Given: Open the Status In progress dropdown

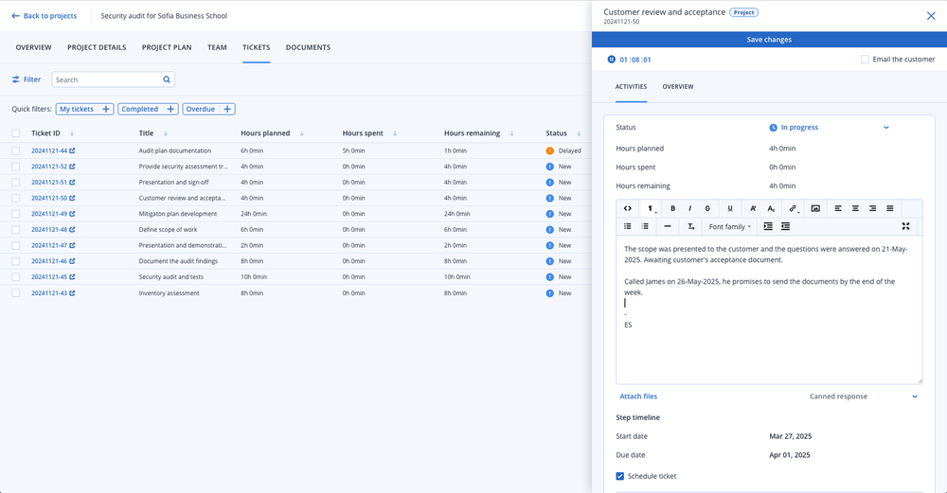Looking at the screenshot, I should (830, 128).
